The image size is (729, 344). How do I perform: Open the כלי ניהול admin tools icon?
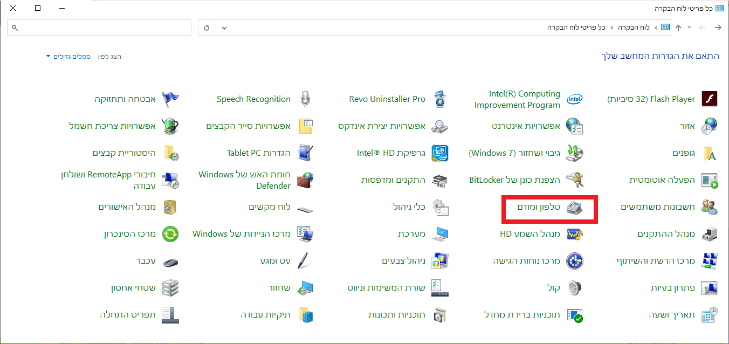[x=440, y=207]
